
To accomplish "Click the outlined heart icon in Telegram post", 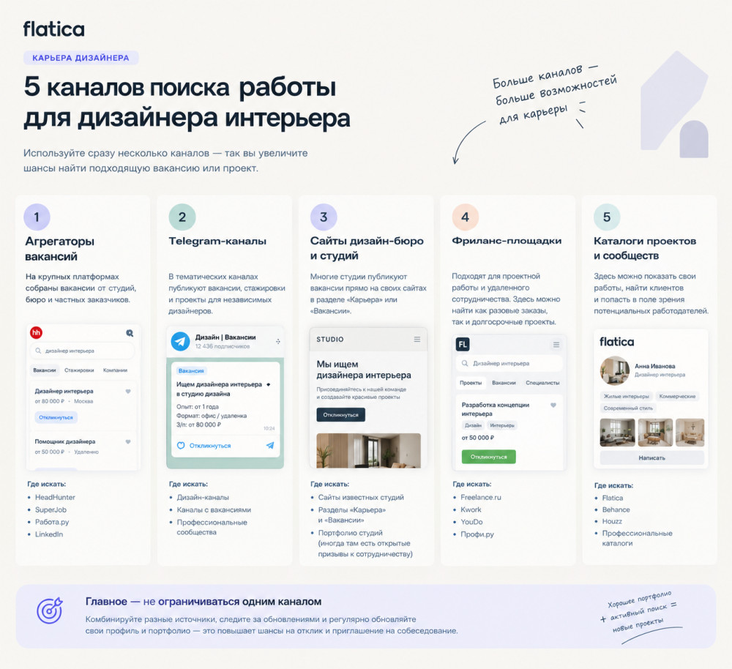I will (181, 445).
